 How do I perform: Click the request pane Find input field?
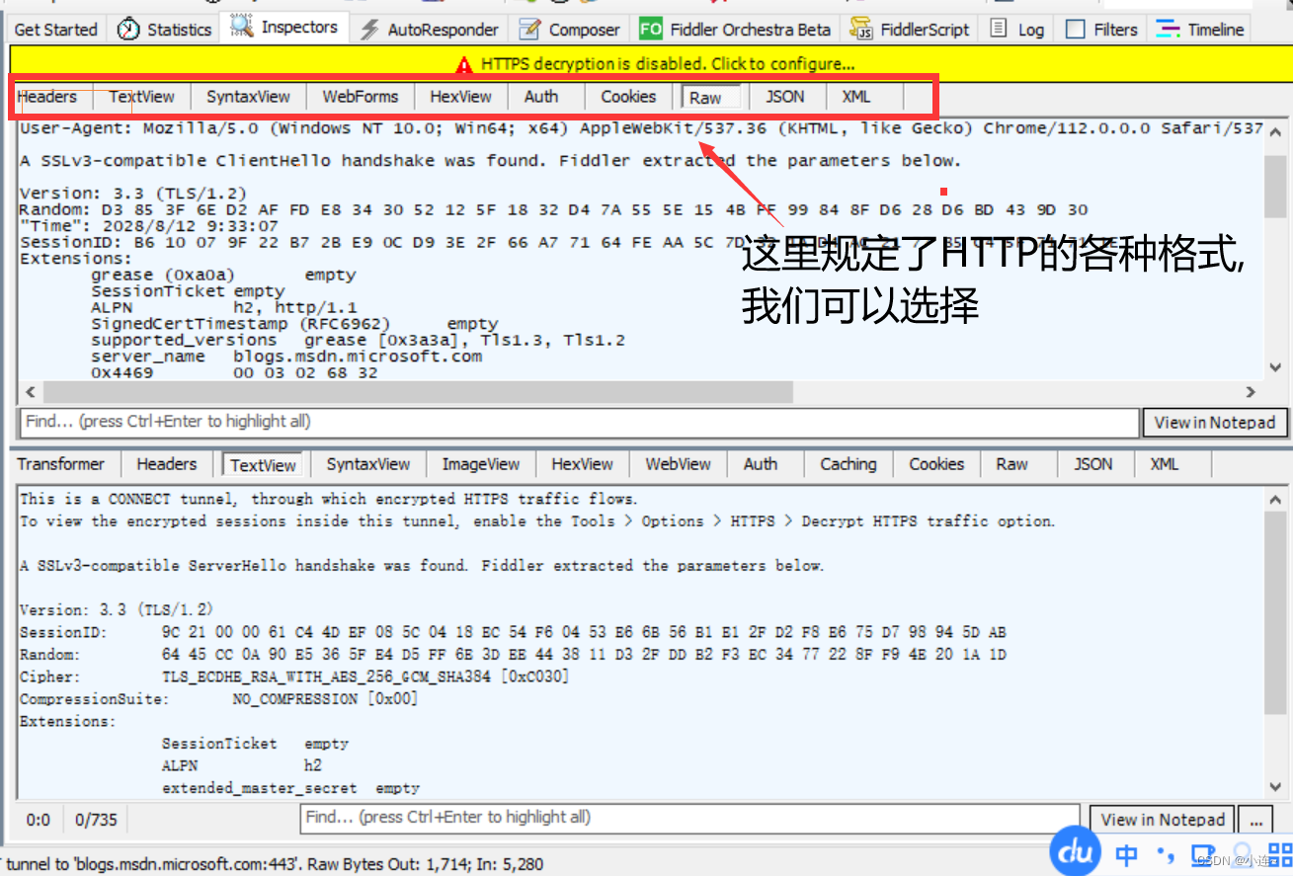(579, 423)
